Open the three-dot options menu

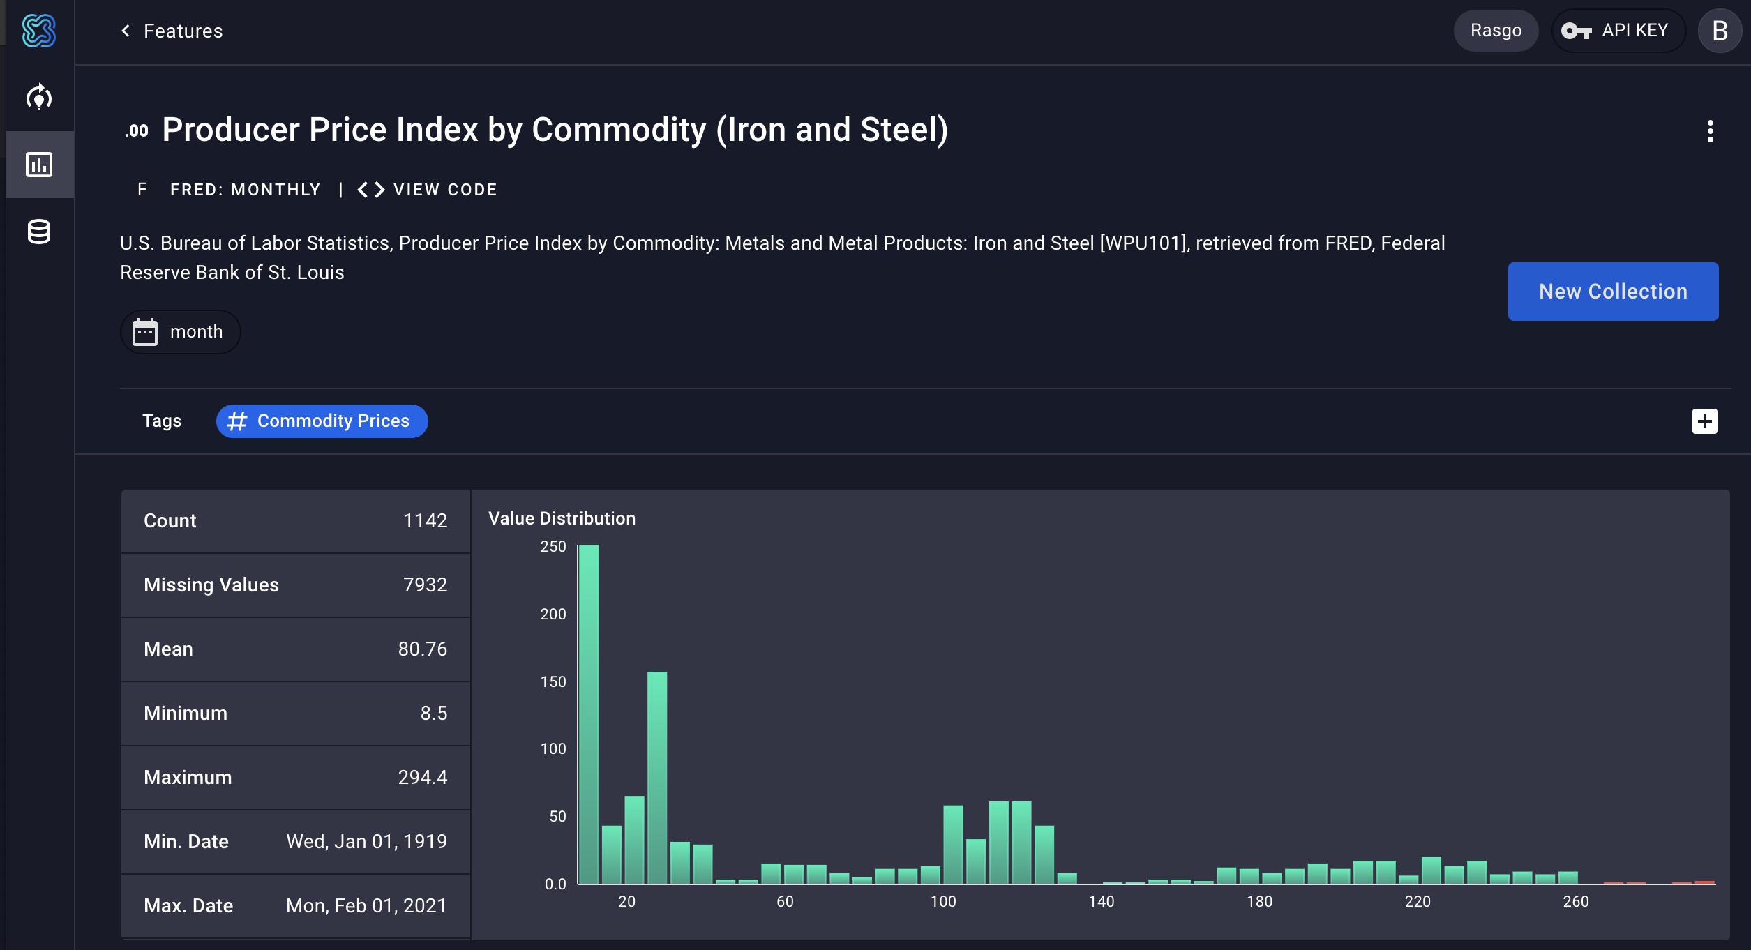1710,130
